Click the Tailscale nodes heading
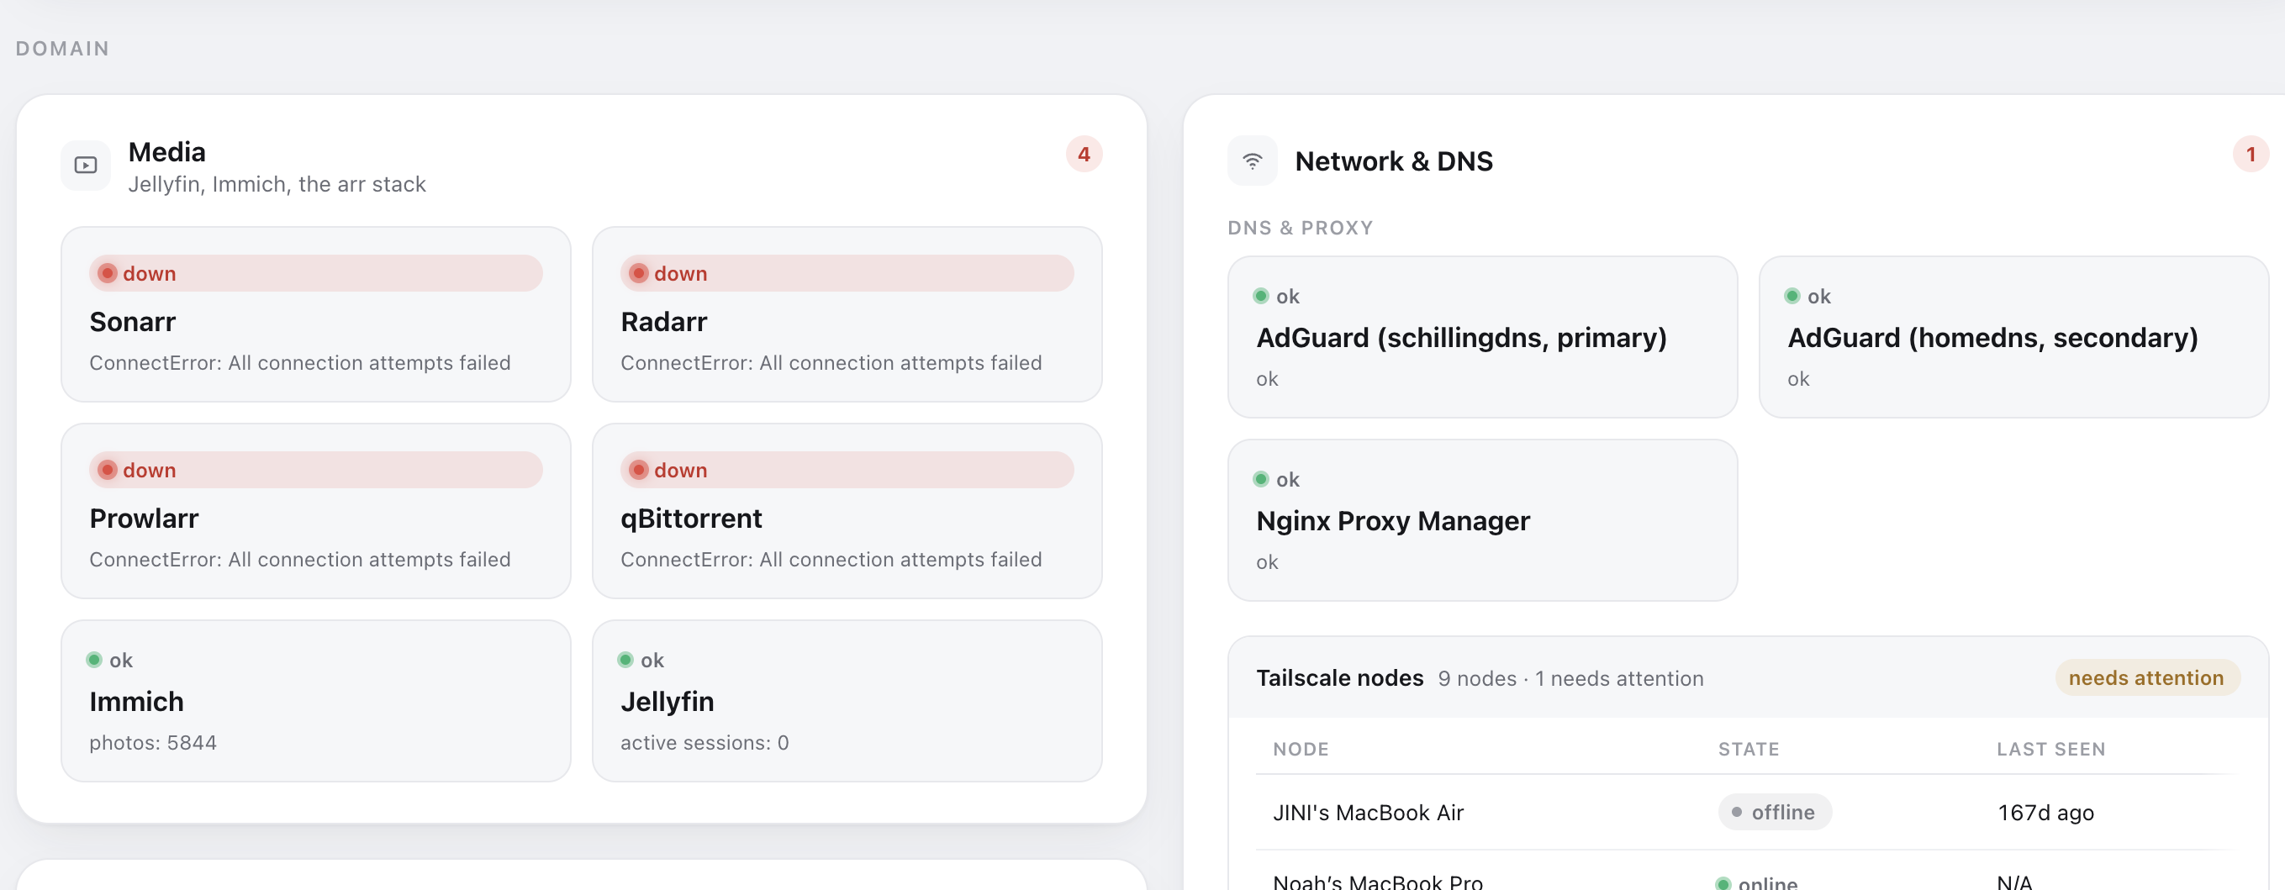This screenshot has width=2285, height=890. tap(1339, 678)
